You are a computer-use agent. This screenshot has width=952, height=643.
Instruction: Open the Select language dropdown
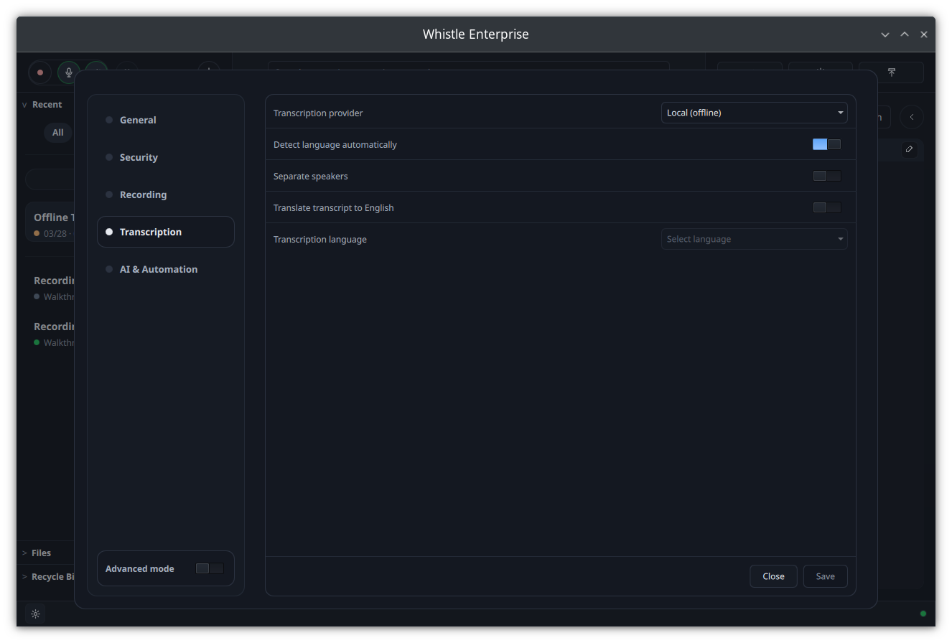click(x=754, y=238)
